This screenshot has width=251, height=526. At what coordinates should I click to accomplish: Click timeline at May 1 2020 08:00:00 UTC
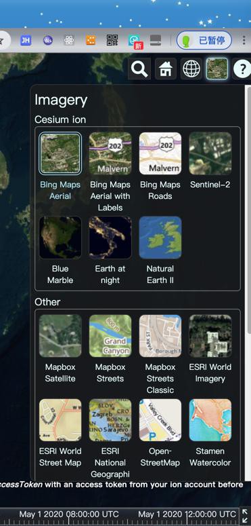pos(69,514)
